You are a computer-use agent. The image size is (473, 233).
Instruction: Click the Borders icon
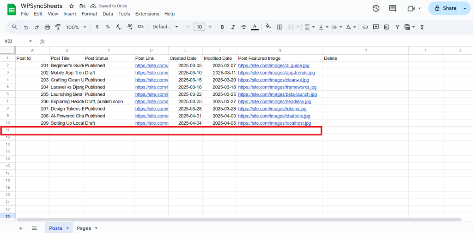pos(279,27)
